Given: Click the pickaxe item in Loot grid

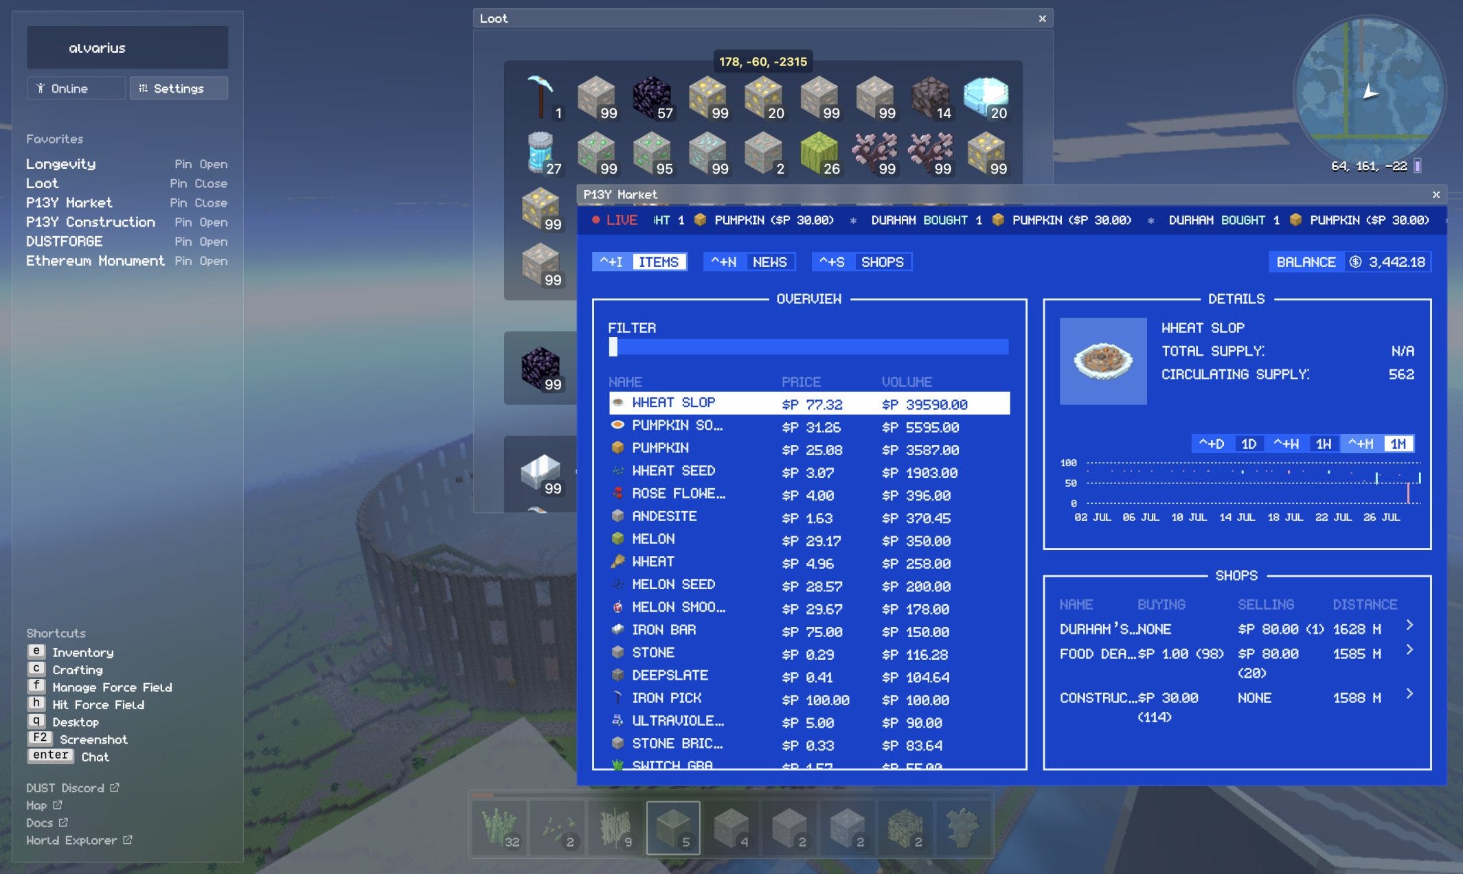Looking at the screenshot, I should click(541, 96).
